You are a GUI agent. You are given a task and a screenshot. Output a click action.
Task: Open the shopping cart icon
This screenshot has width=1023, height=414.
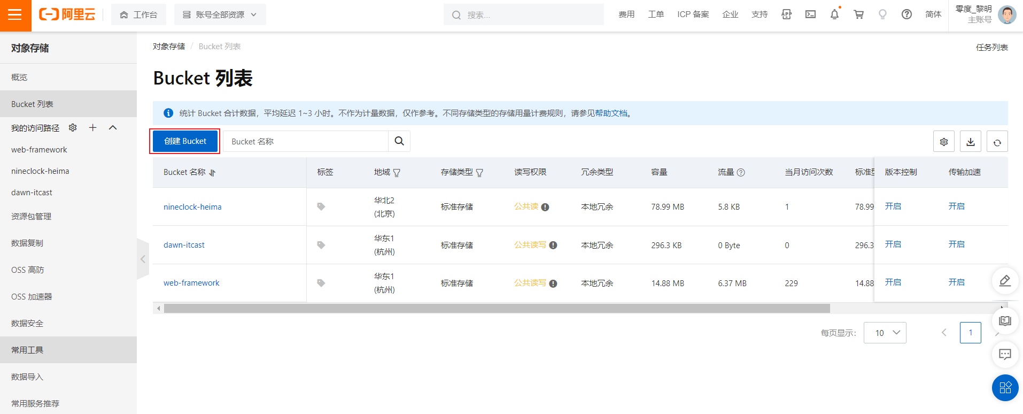[858, 14]
